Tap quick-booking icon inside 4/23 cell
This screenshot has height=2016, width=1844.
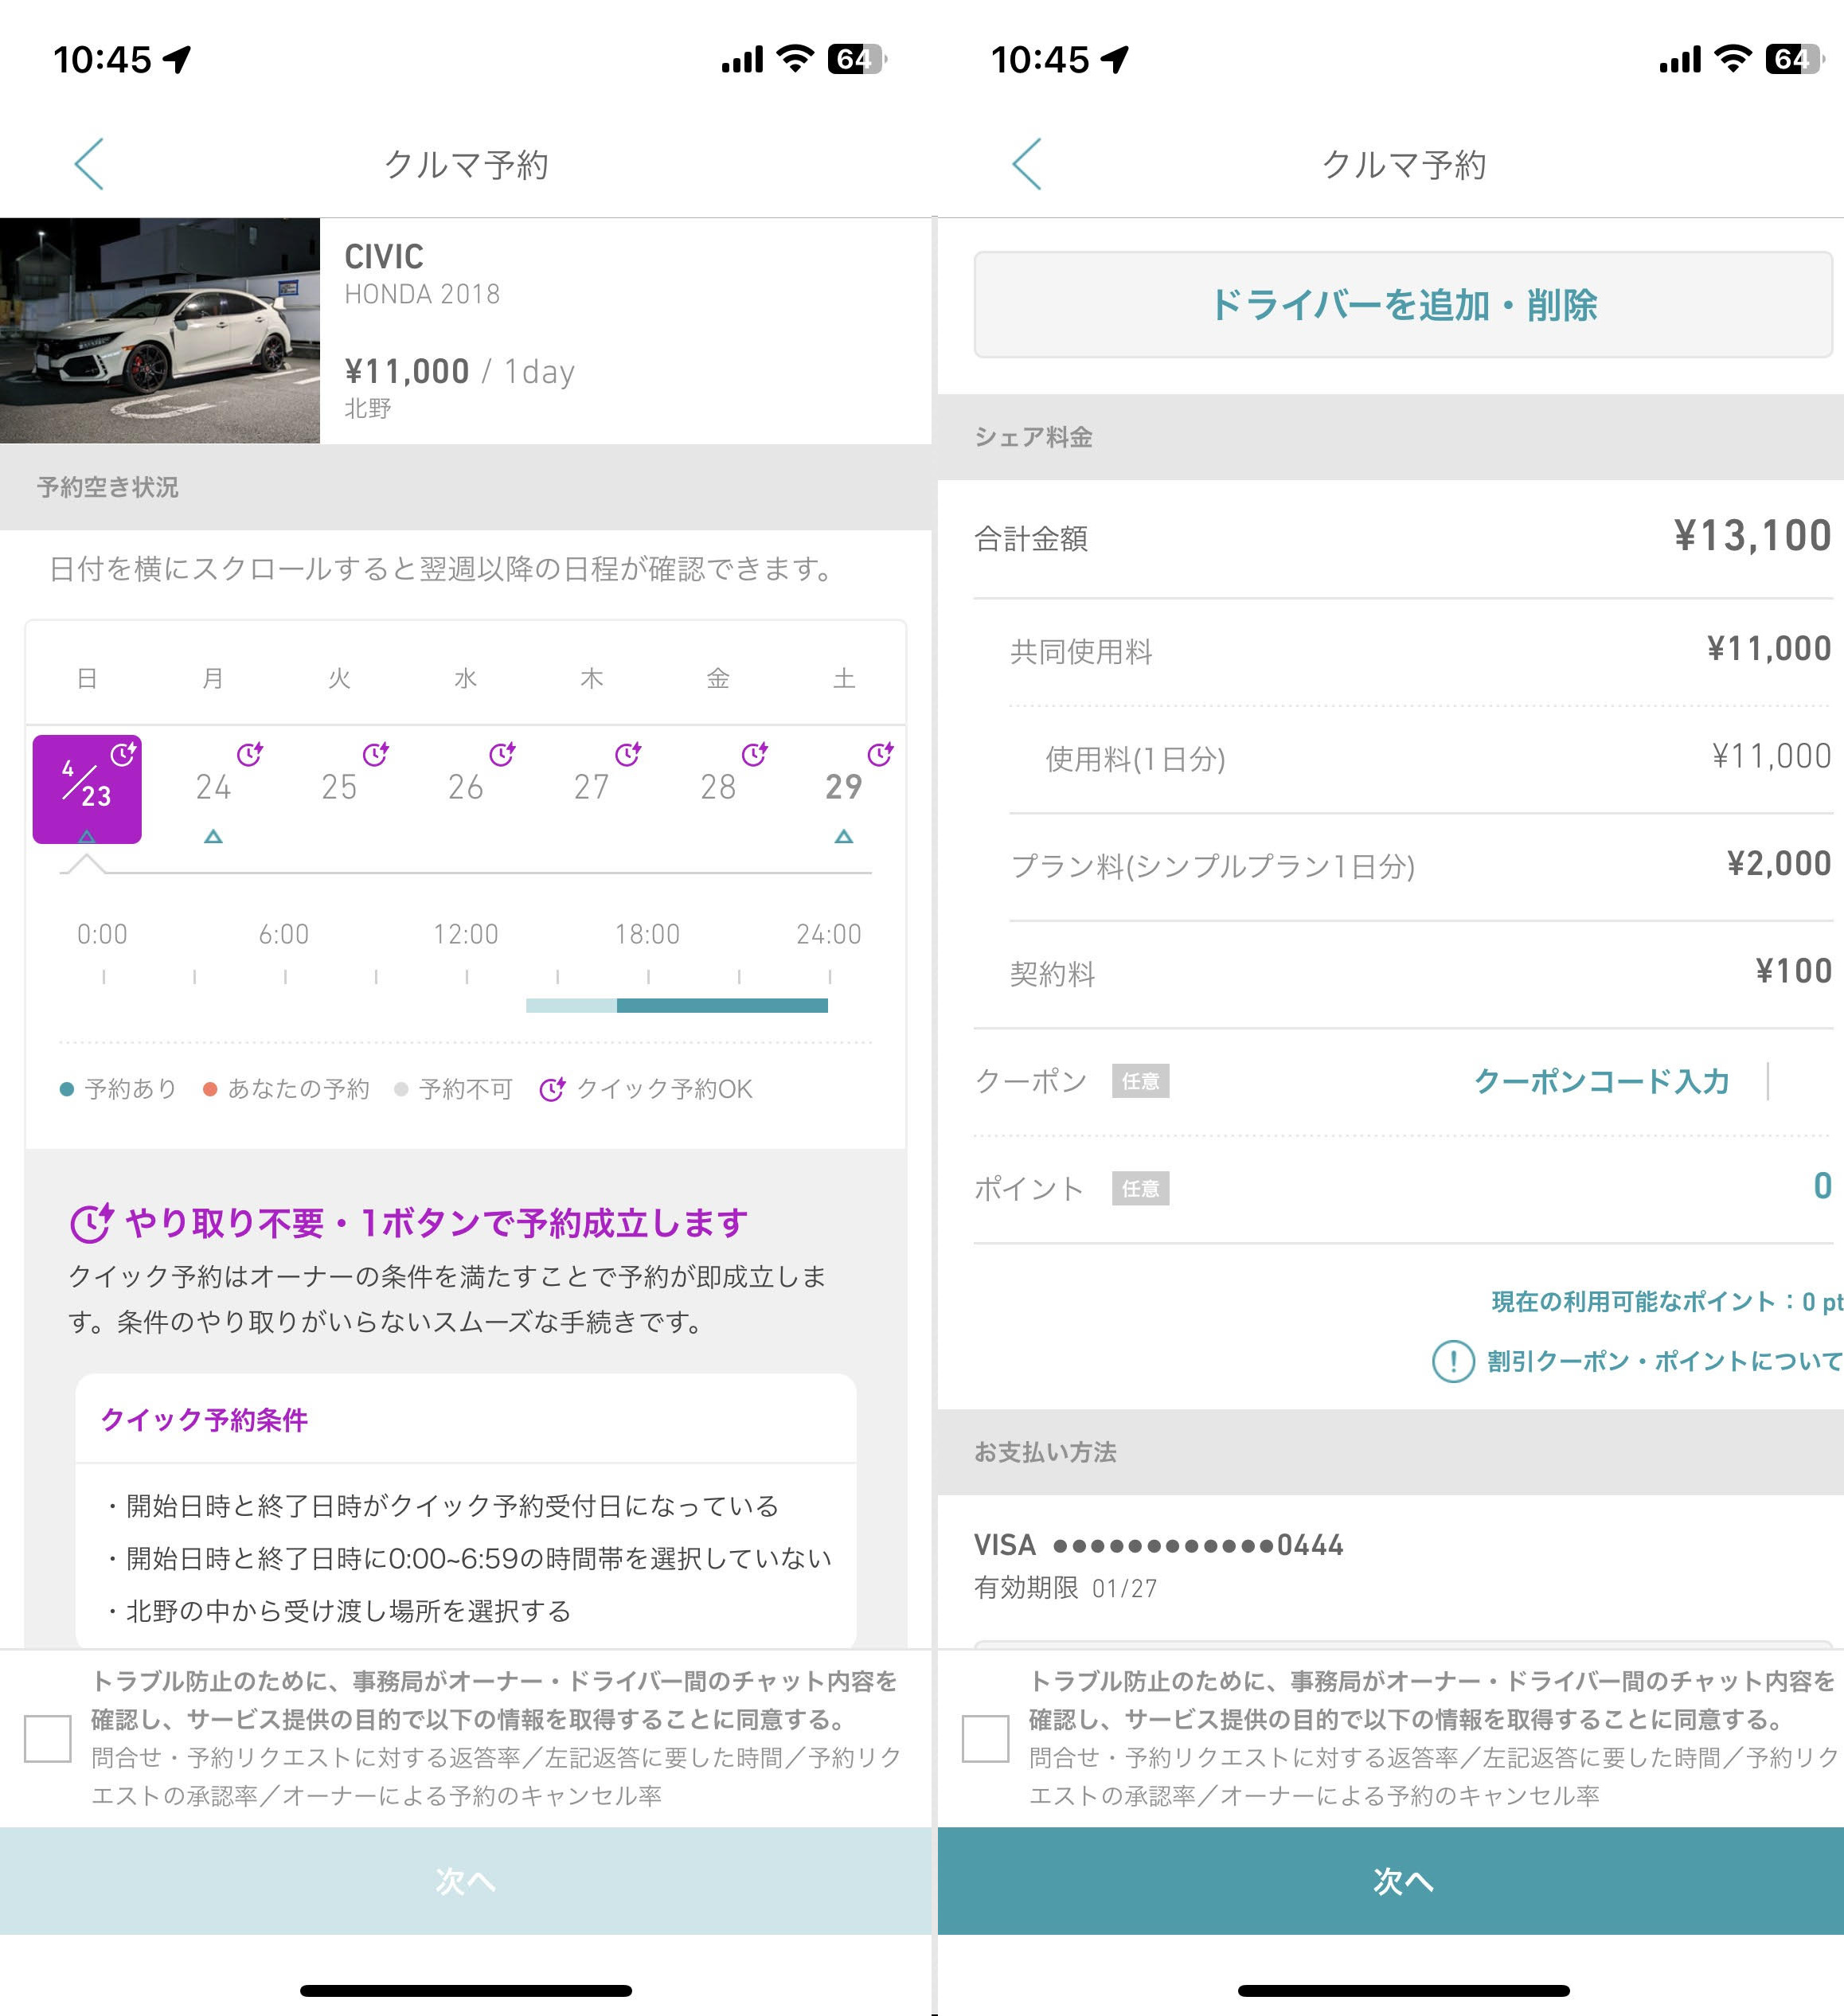pos(123,754)
